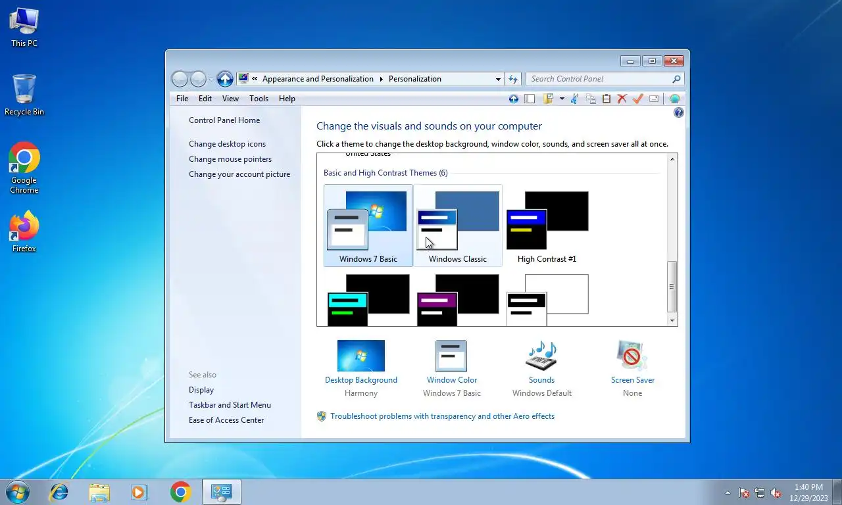Open Windows Media Player from the taskbar
The width and height of the screenshot is (842, 505).
pos(139,492)
